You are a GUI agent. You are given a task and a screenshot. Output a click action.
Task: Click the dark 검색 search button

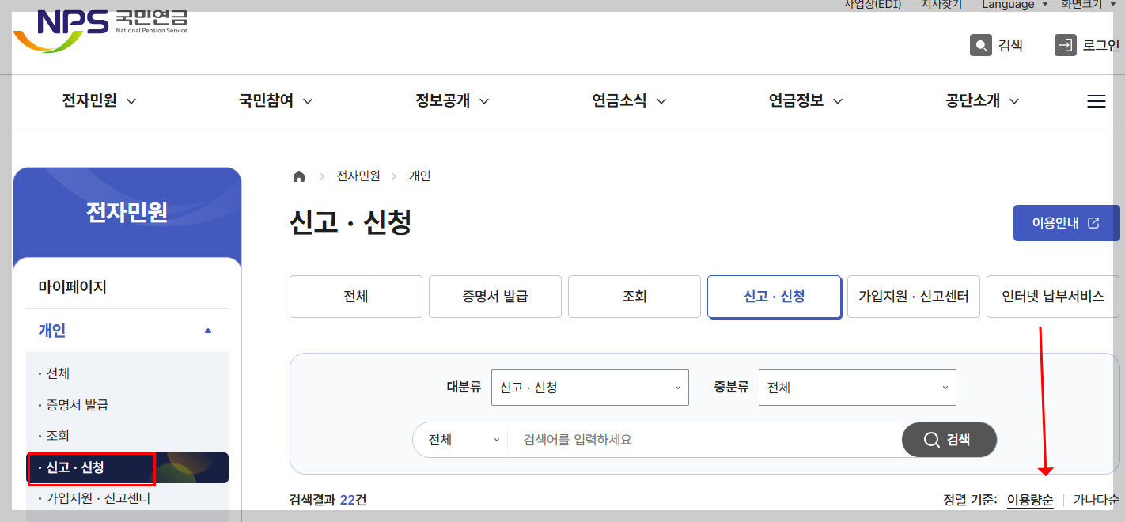949,440
